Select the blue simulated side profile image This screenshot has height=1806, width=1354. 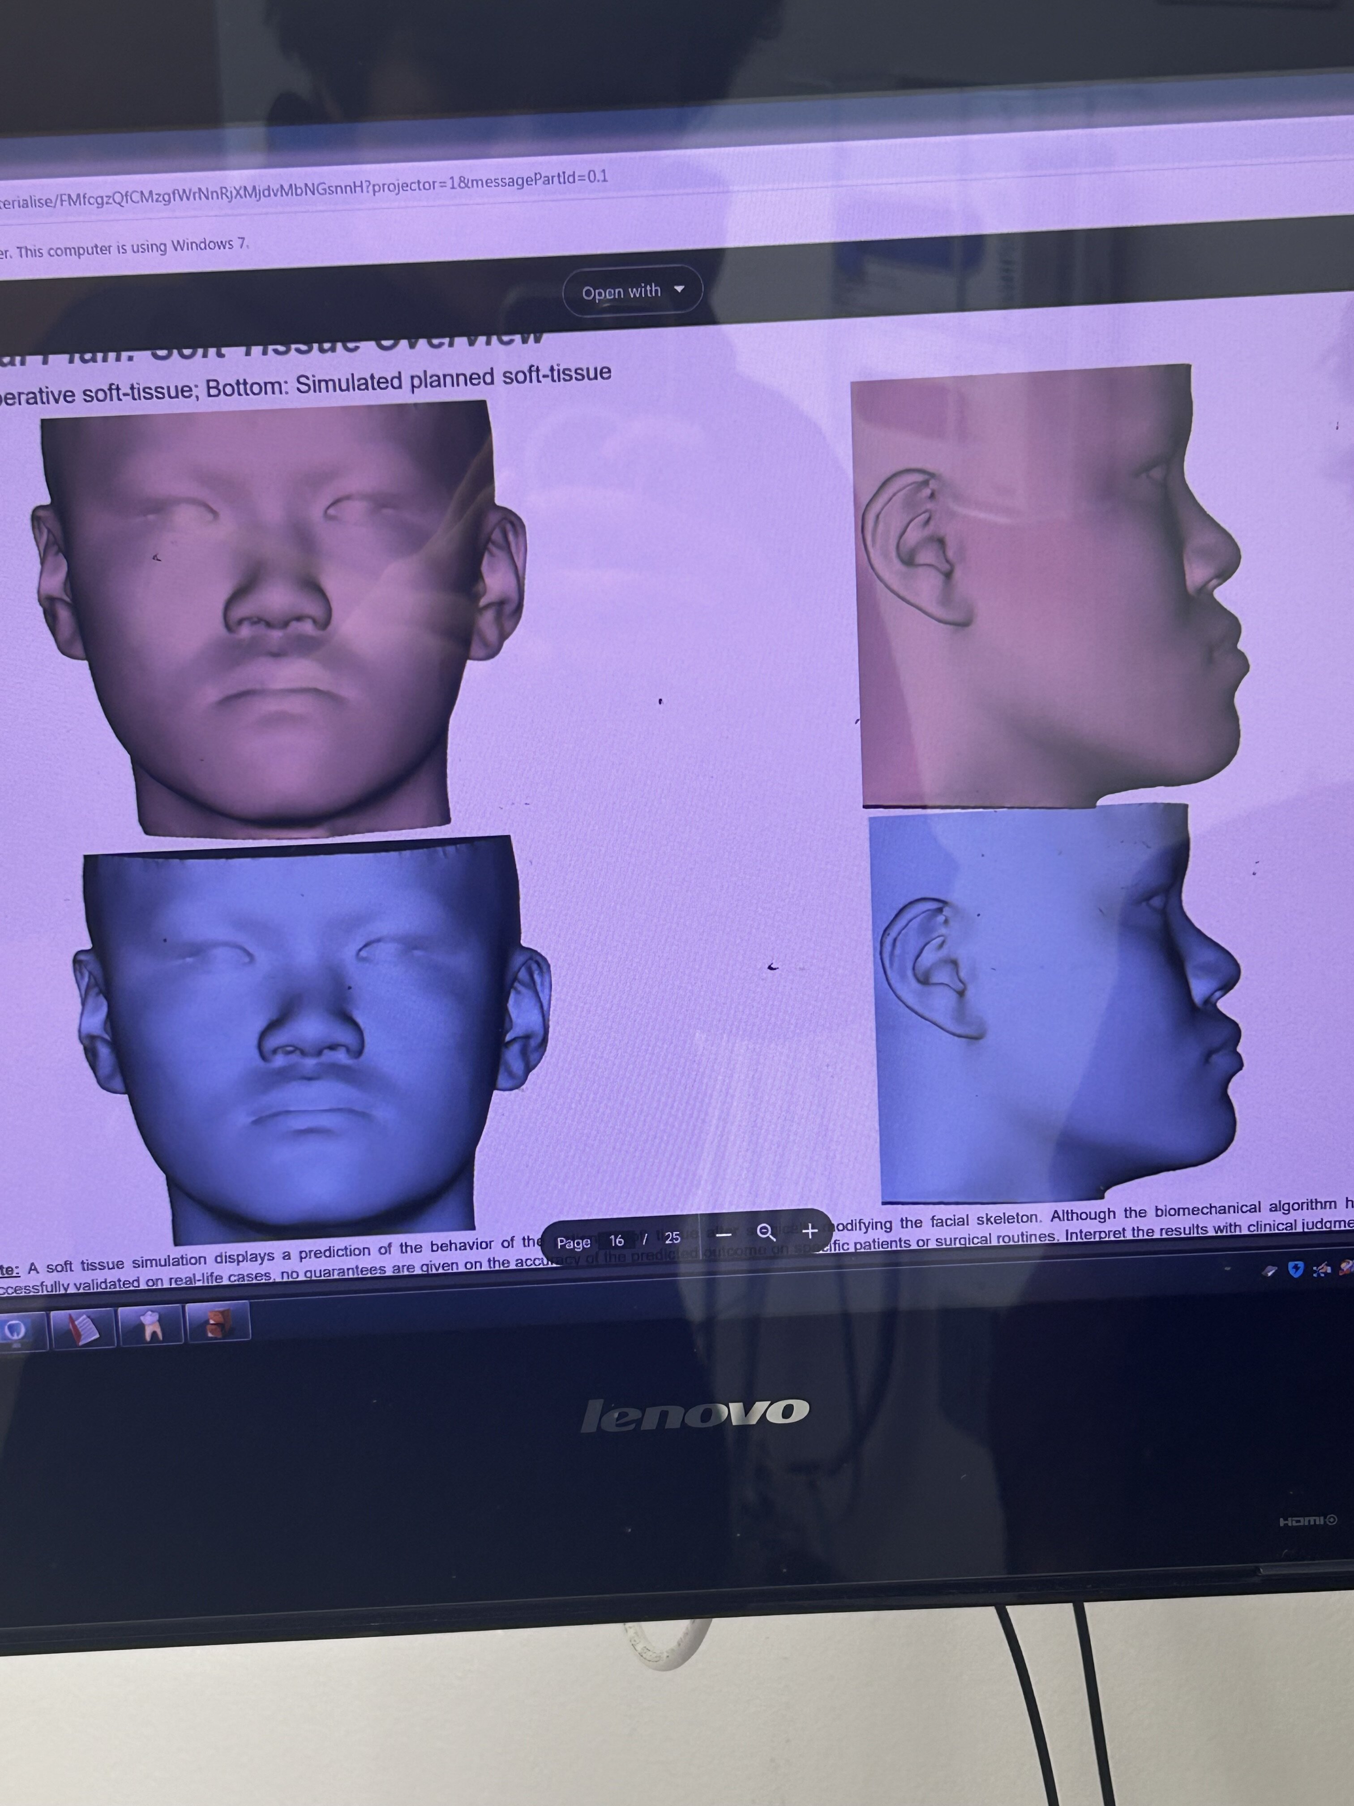[x=1053, y=1004]
